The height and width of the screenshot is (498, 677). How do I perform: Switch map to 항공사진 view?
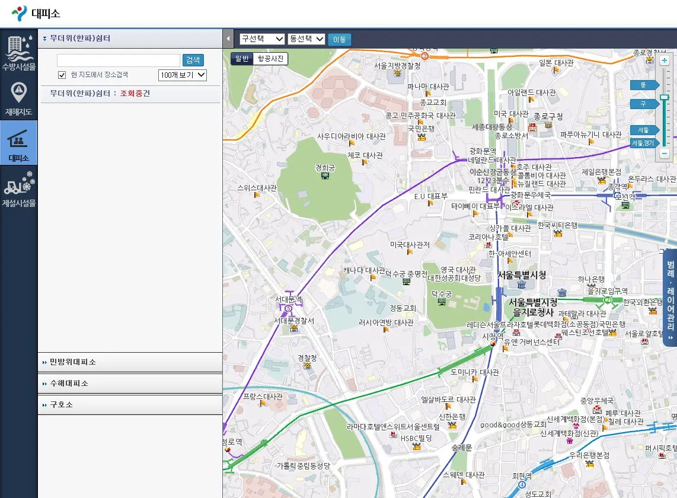tap(270, 59)
